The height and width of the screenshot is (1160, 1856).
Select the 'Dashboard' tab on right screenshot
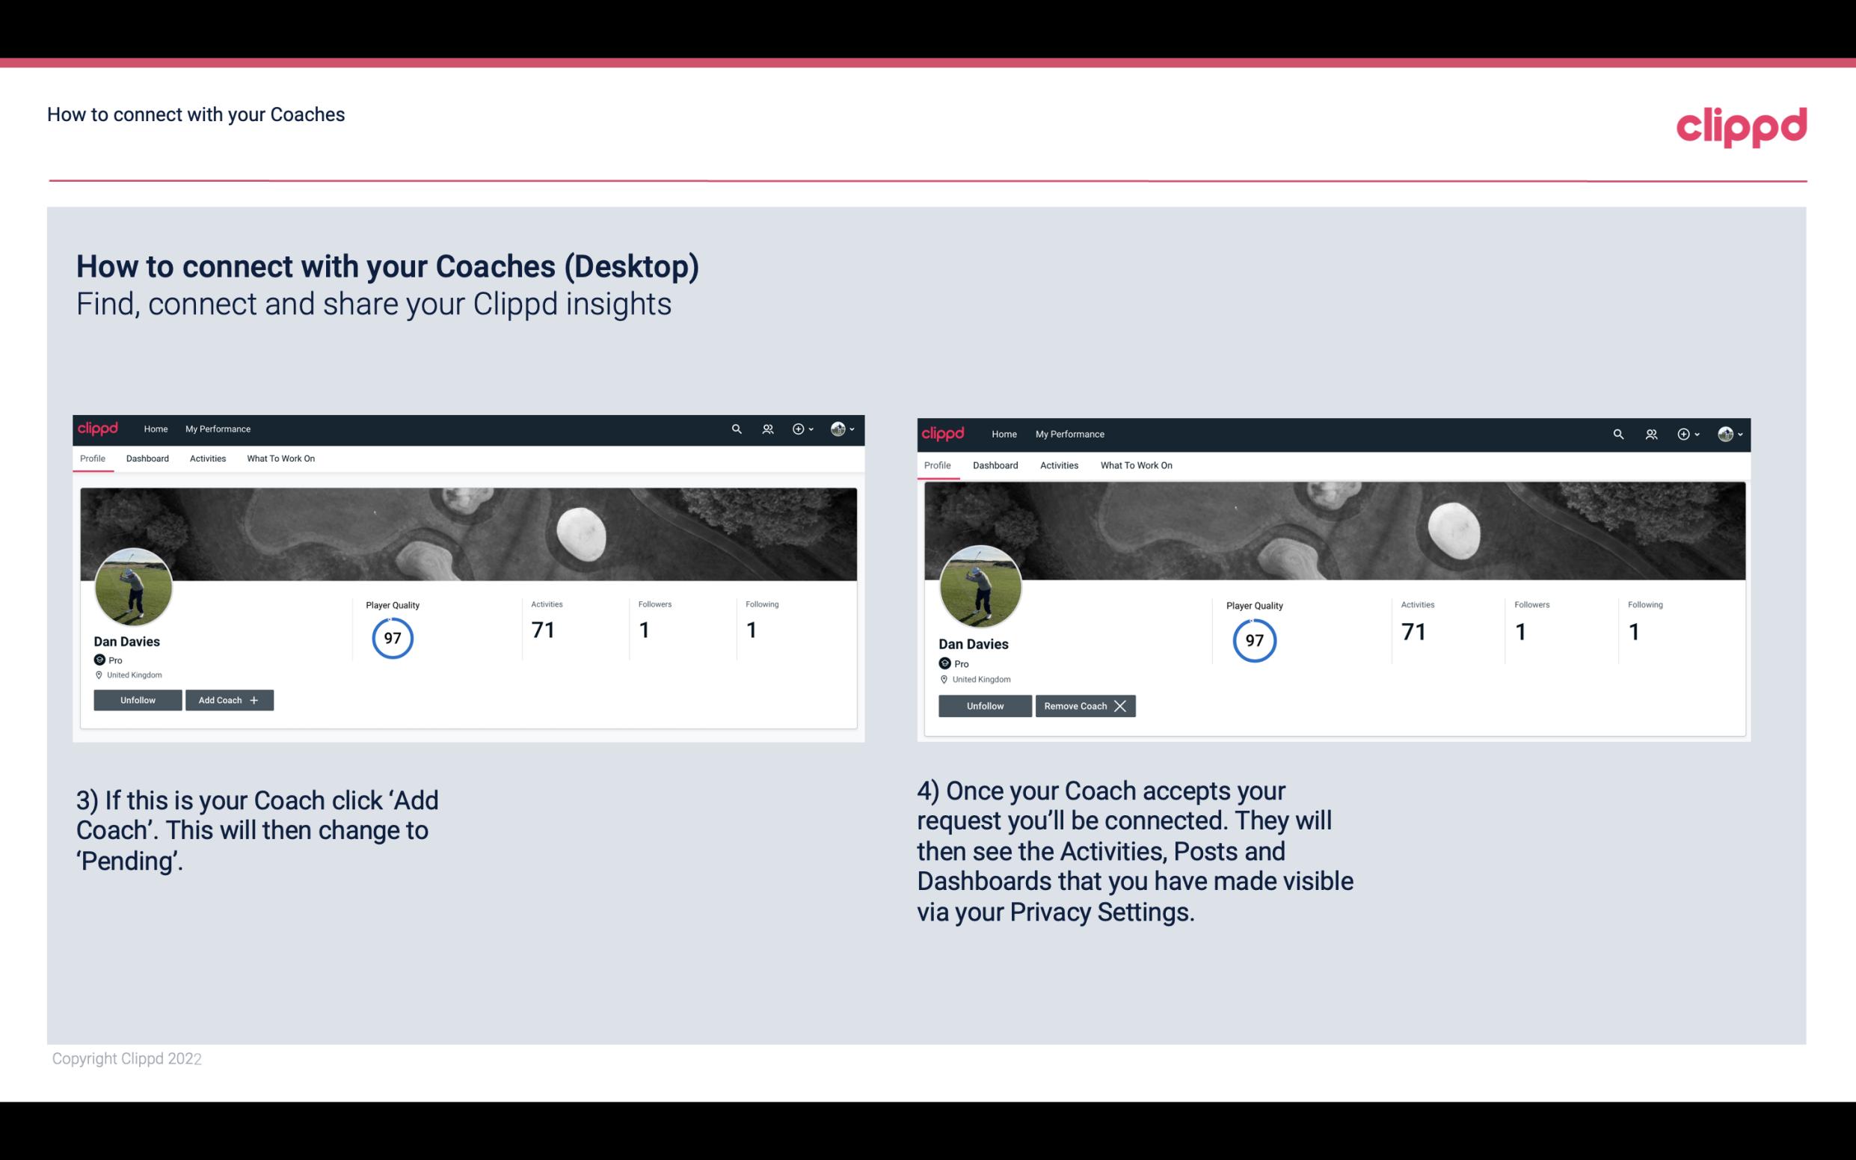coord(995,464)
